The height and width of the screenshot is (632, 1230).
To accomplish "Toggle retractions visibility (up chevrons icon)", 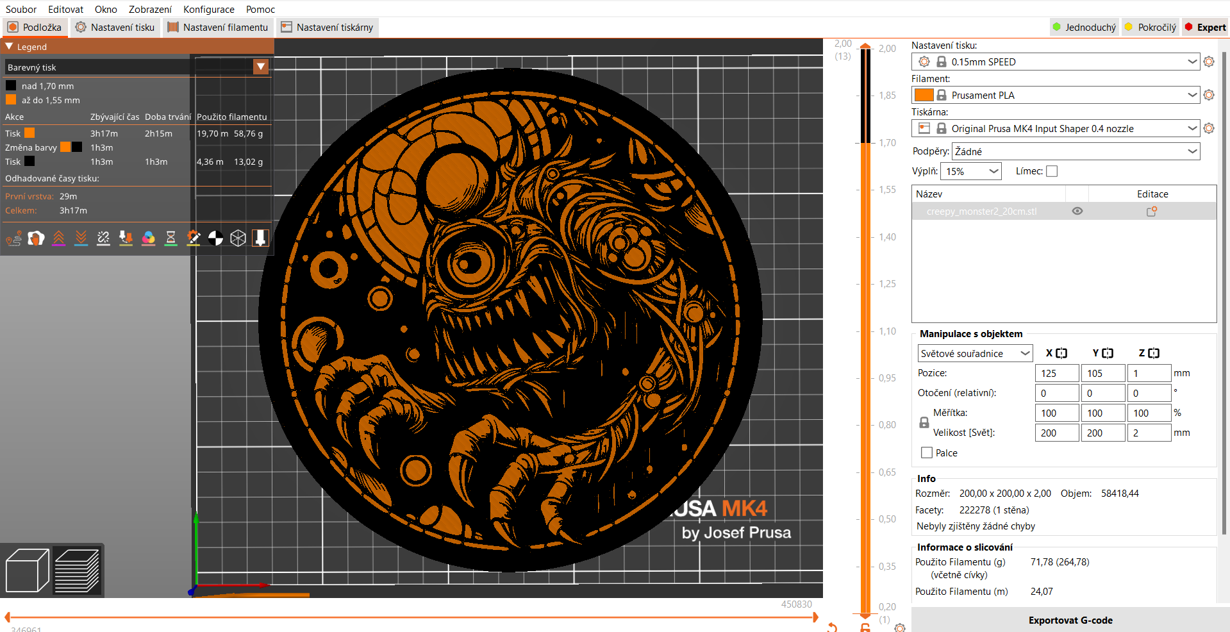I will pyautogui.click(x=58, y=238).
